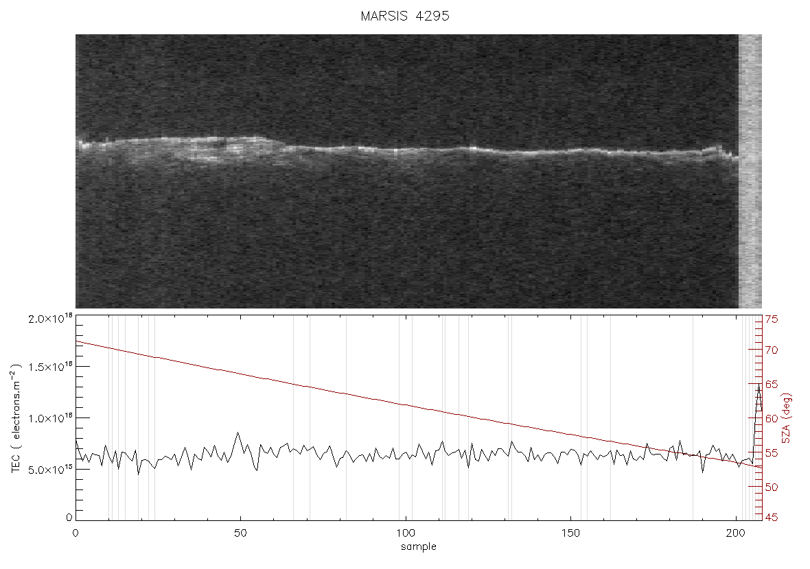Screen dimensions: 810x569
Task: Click the SZA (deg) axis label
Action: tap(786, 418)
